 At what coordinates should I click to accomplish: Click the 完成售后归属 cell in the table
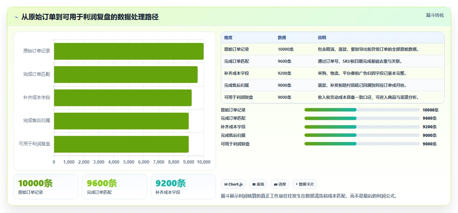point(237,85)
